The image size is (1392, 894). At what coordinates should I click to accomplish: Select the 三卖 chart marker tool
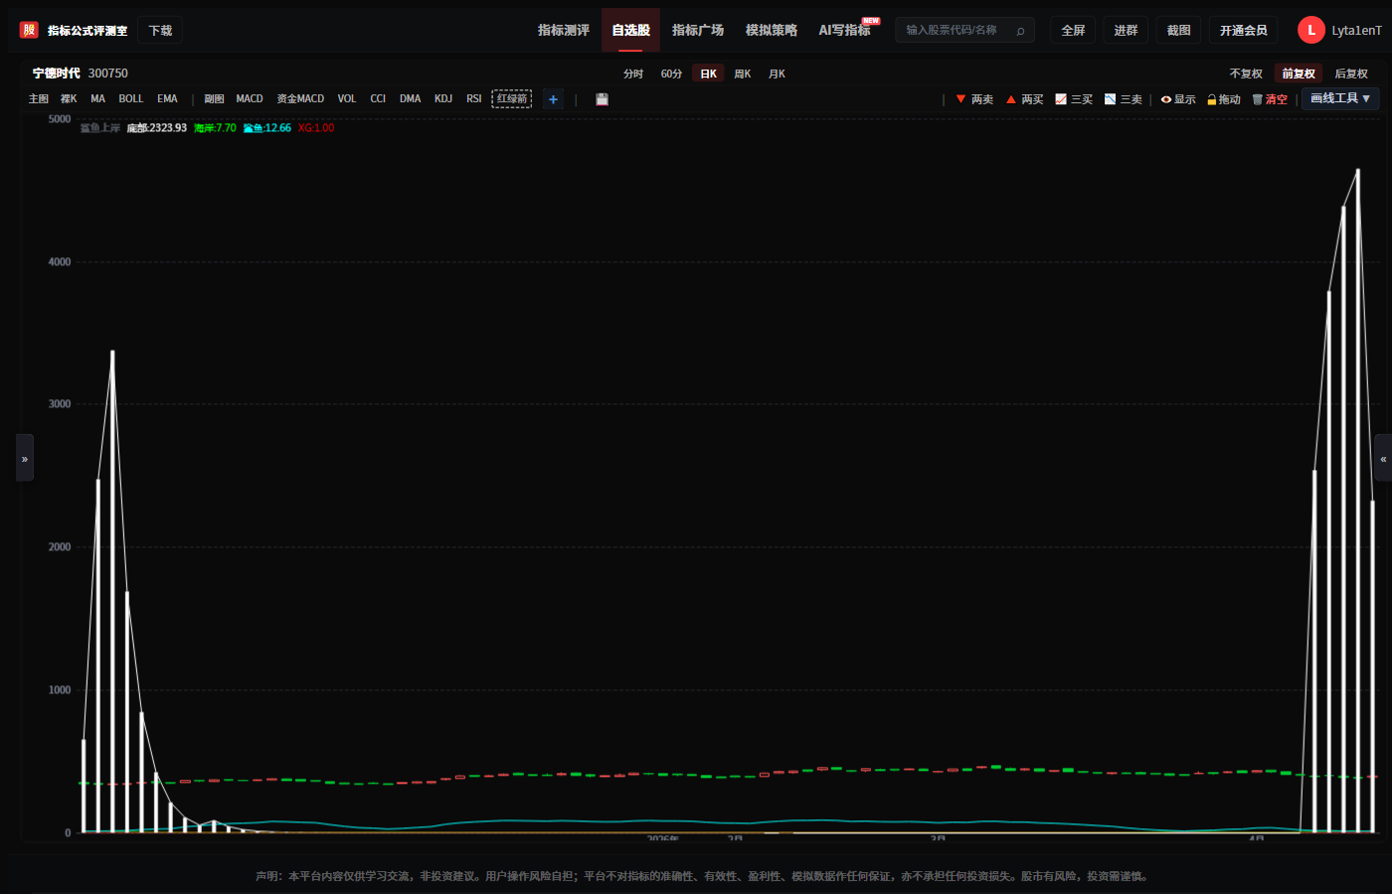[x=1124, y=99]
